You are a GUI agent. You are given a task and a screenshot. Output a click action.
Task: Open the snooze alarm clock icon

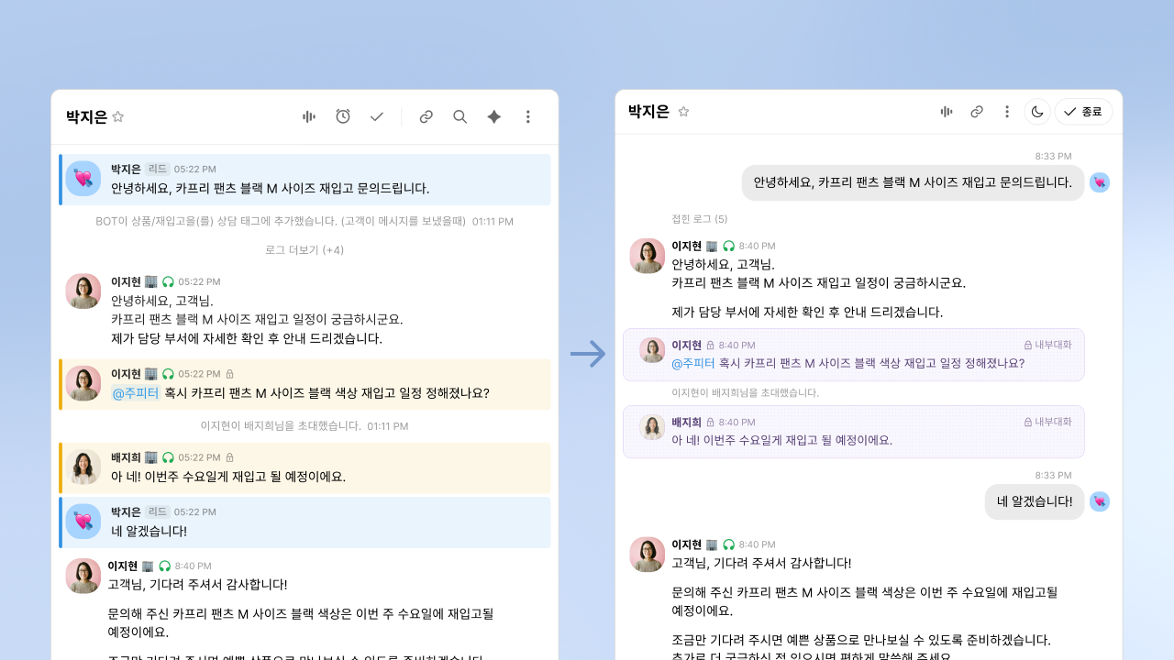(x=343, y=116)
